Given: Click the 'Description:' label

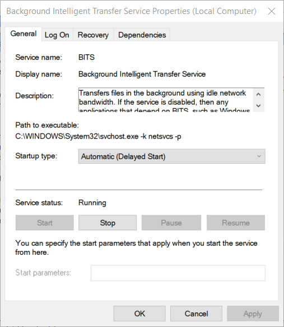Looking at the screenshot, I should click(x=35, y=96).
